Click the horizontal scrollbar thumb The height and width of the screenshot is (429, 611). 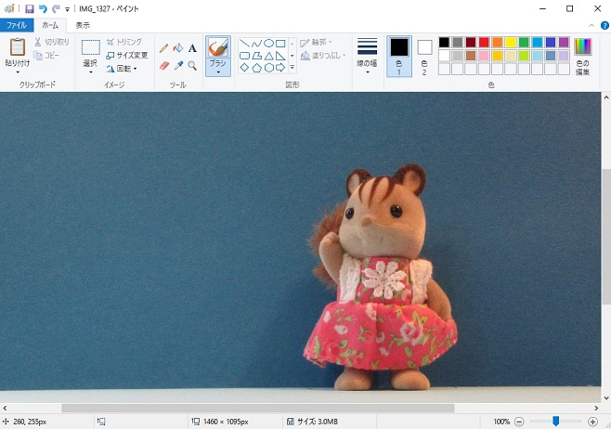pos(257,408)
